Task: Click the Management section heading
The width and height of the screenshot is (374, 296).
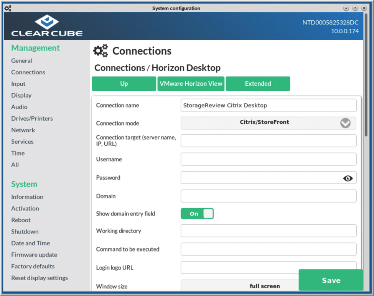Action: click(35, 48)
